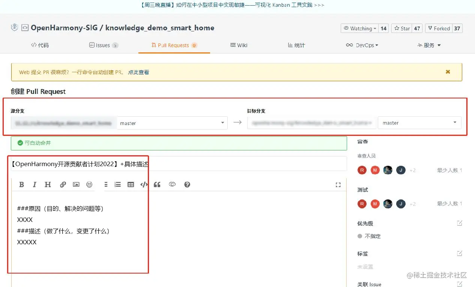
Task: Apply italic formatting in the editor toolbar
Action: coord(35,184)
